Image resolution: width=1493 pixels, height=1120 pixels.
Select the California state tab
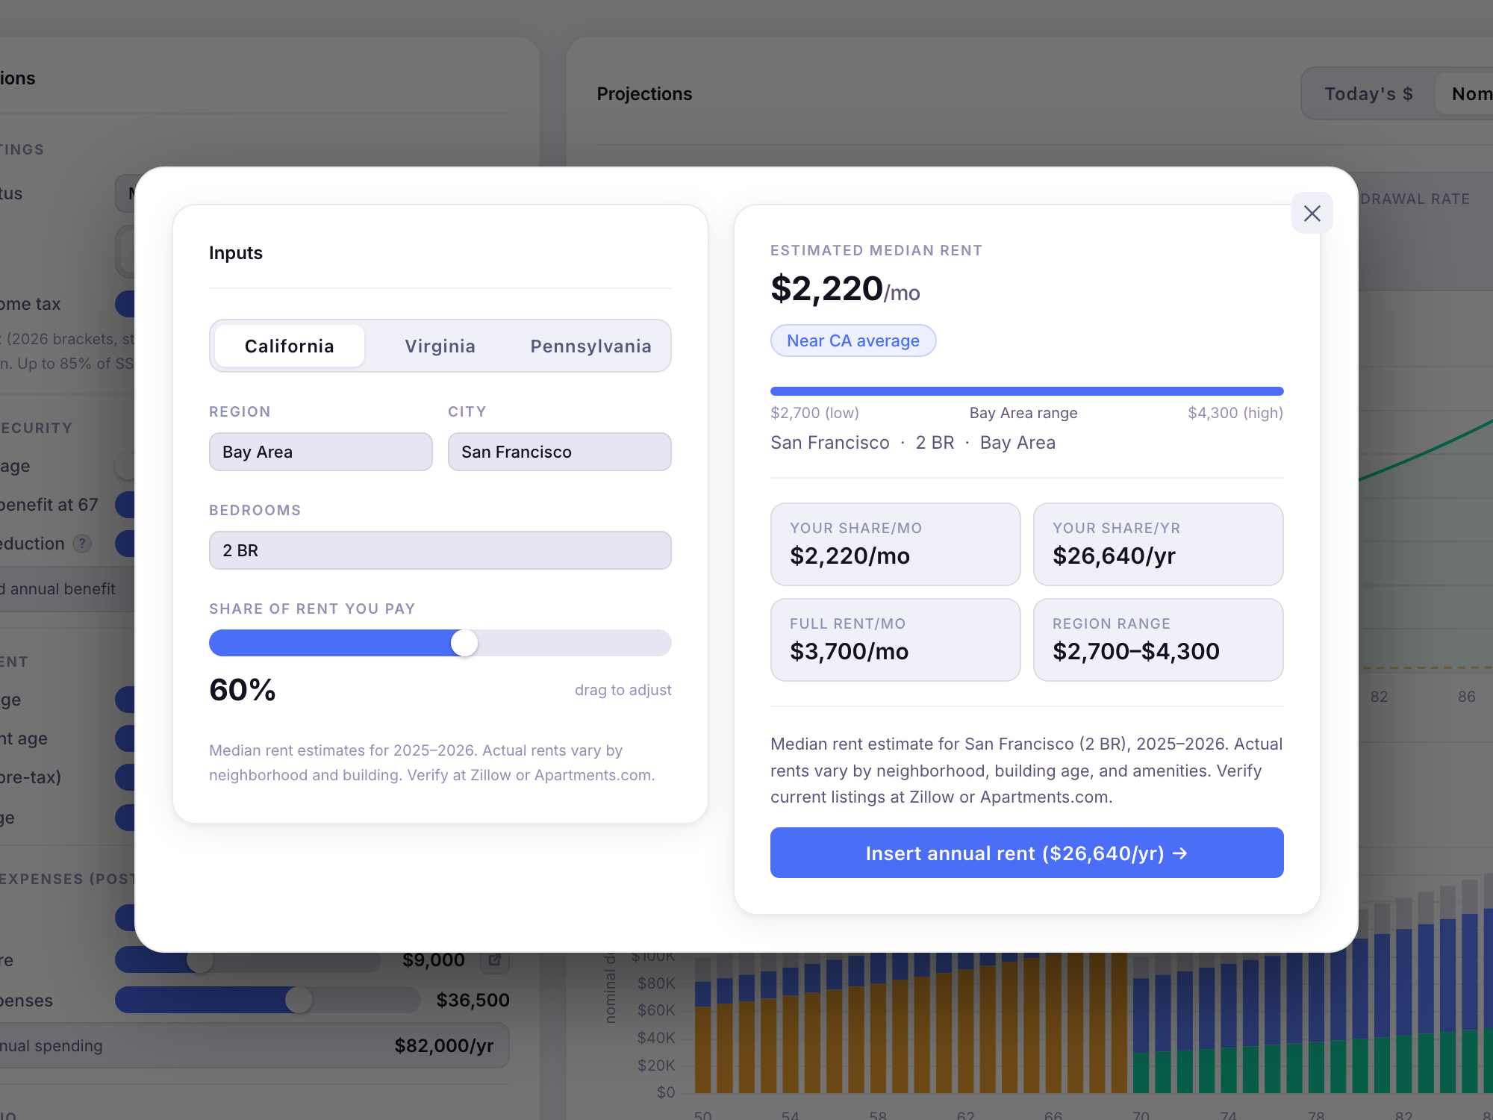click(290, 346)
